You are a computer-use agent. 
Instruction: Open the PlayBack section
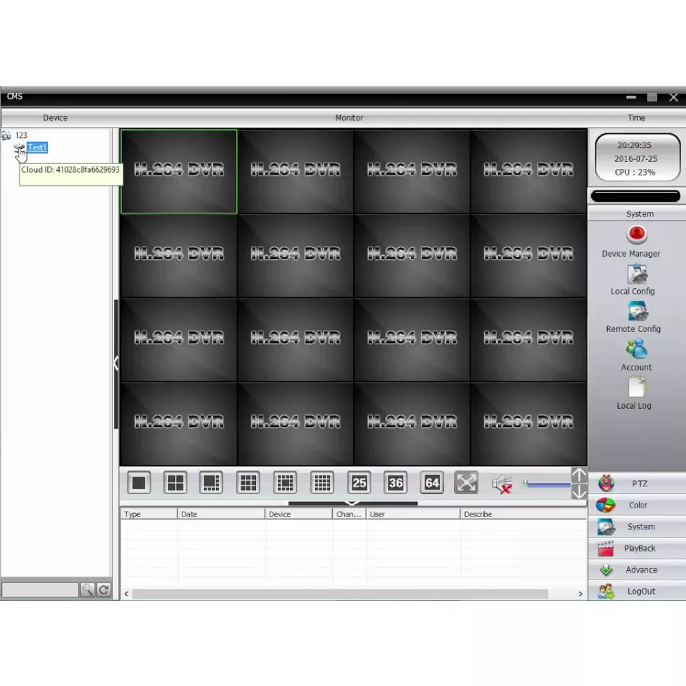click(637, 548)
